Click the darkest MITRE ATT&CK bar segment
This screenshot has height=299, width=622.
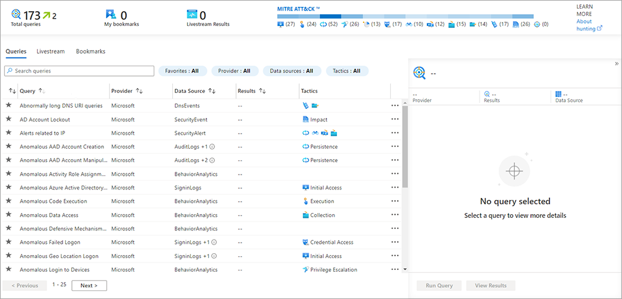tap(330, 16)
